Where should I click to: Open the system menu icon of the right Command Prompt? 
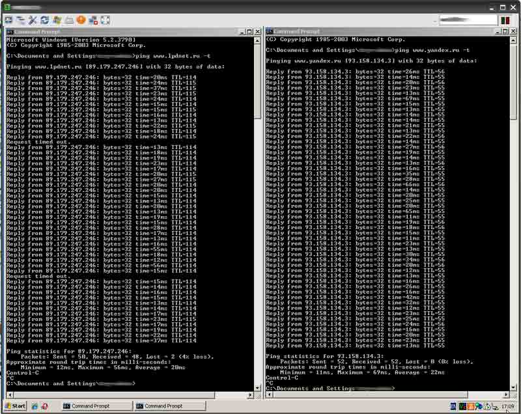pyautogui.click(x=269, y=31)
